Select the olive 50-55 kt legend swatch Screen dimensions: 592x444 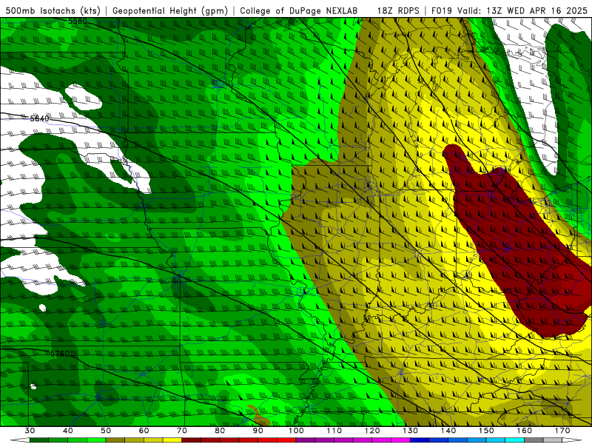tap(115, 440)
